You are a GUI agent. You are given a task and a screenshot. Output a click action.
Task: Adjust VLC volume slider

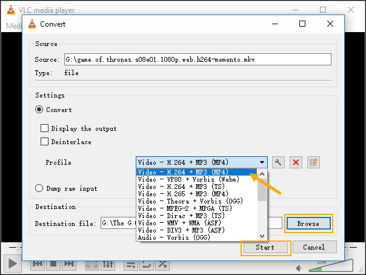pyautogui.click(x=331, y=266)
